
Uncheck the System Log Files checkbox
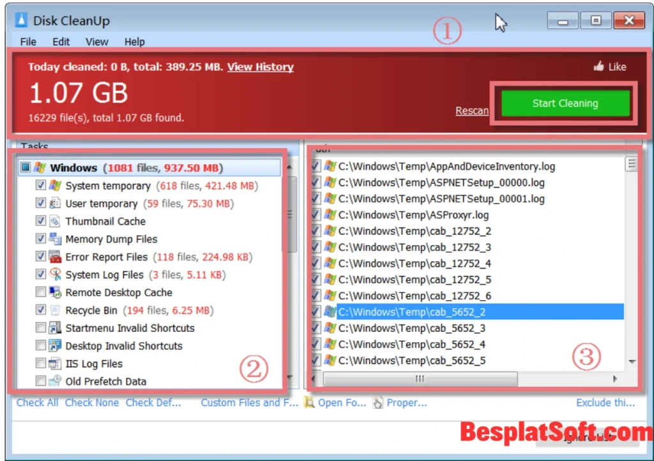coord(40,275)
